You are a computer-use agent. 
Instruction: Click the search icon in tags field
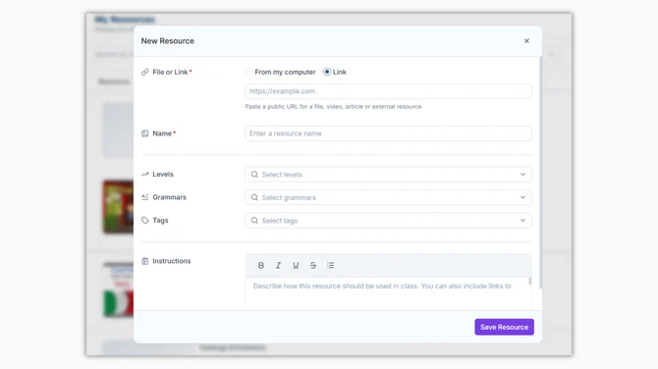pyautogui.click(x=254, y=221)
